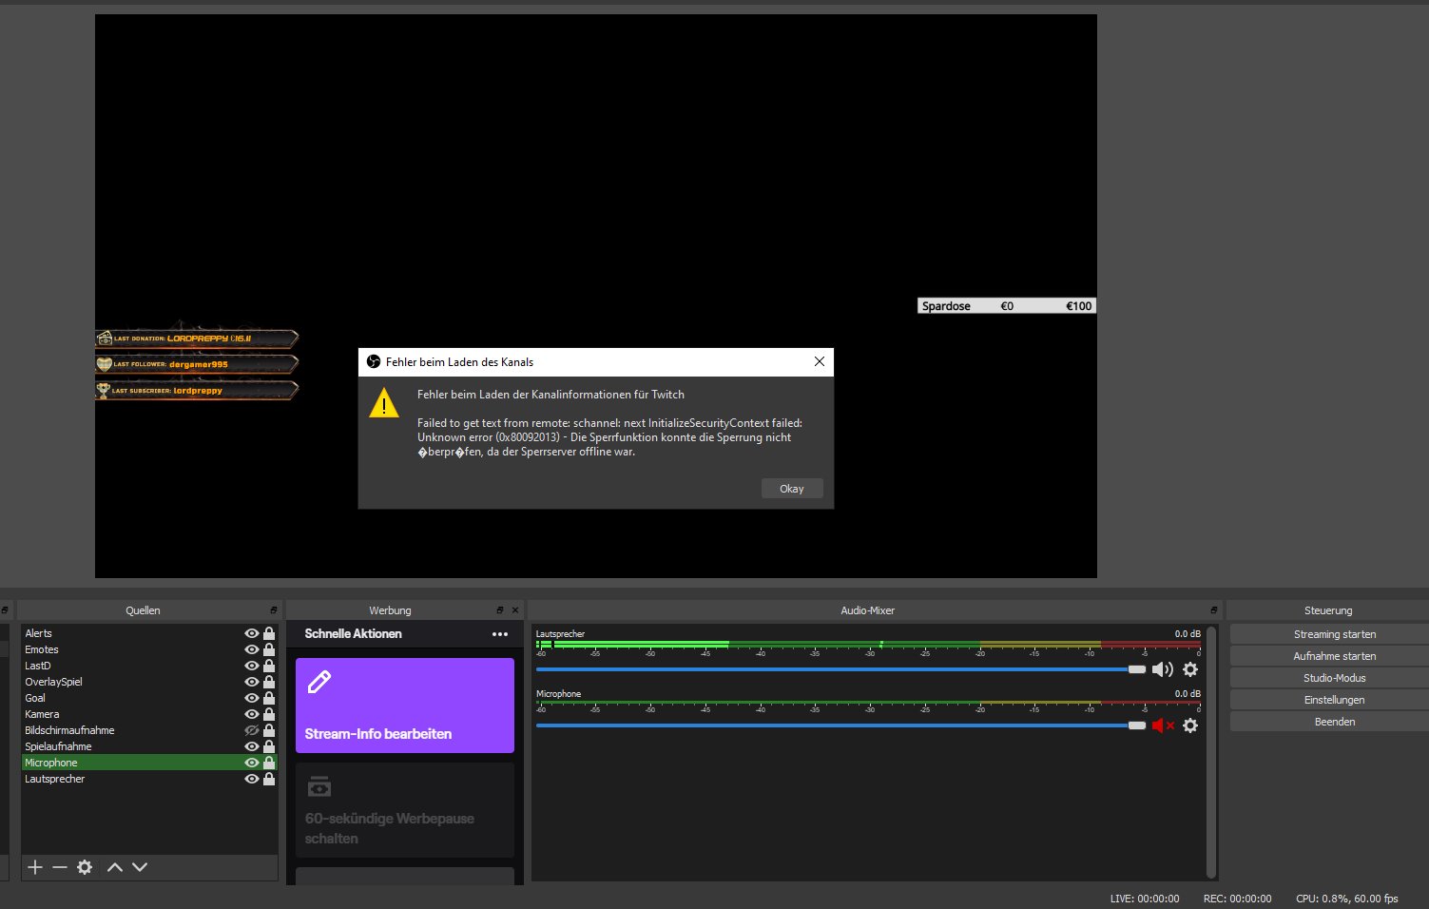Click 60-sekündige Werbepause schalten card

[405, 810]
